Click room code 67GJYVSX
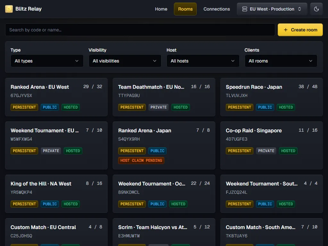The width and height of the screenshot is (328, 246). (x=21, y=95)
